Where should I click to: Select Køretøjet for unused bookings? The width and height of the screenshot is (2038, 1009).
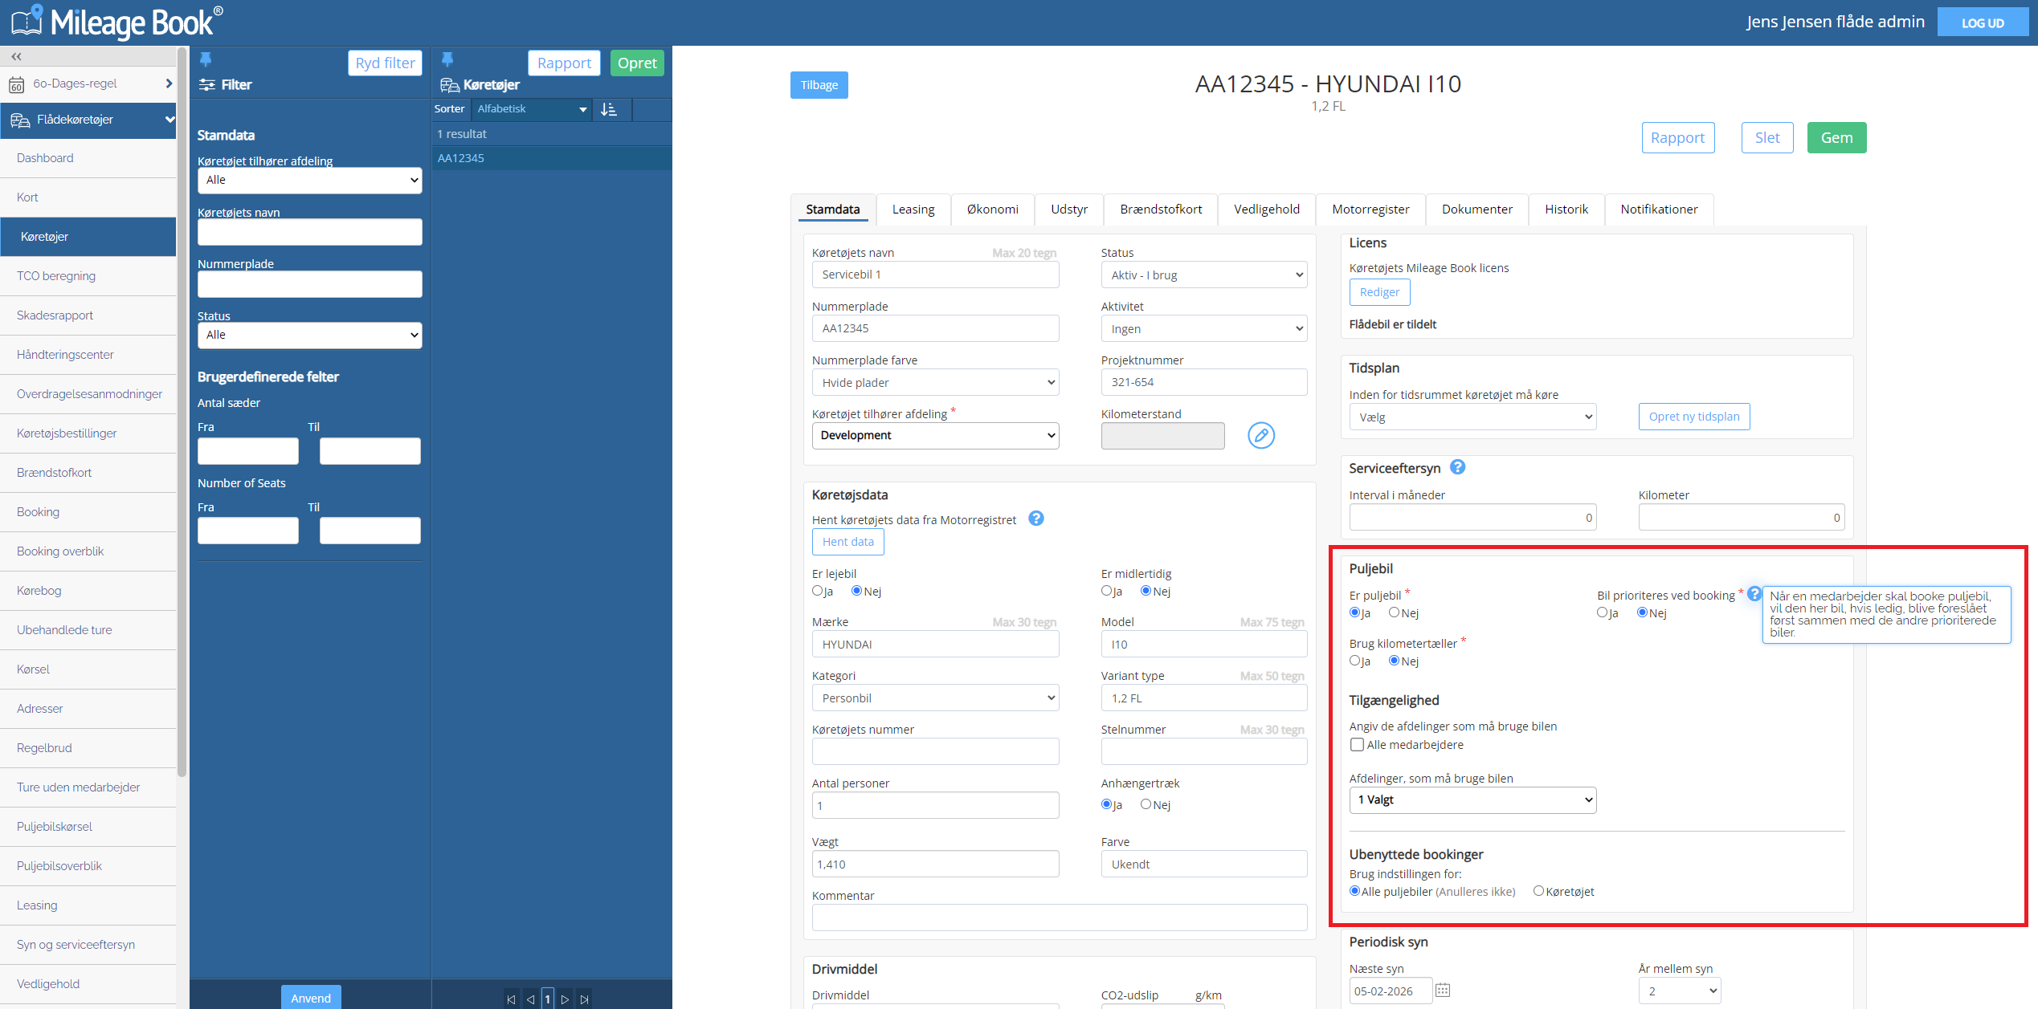pyautogui.click(x=1539, y=891)
